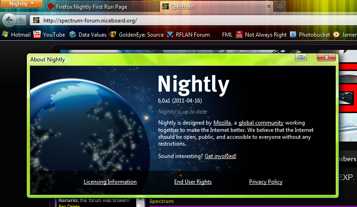Select the Spectrum tab
The height and width of the screenshot is (207, 357).
[x=216, y=6]
